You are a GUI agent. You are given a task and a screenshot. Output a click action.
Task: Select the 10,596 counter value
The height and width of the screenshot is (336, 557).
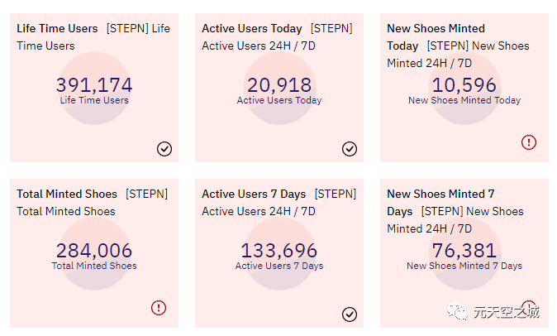[464, 85]
